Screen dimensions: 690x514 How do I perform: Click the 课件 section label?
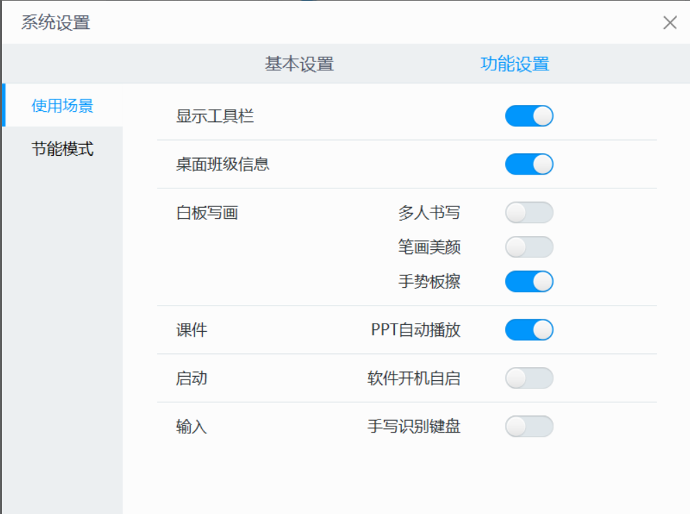point(192,330)
